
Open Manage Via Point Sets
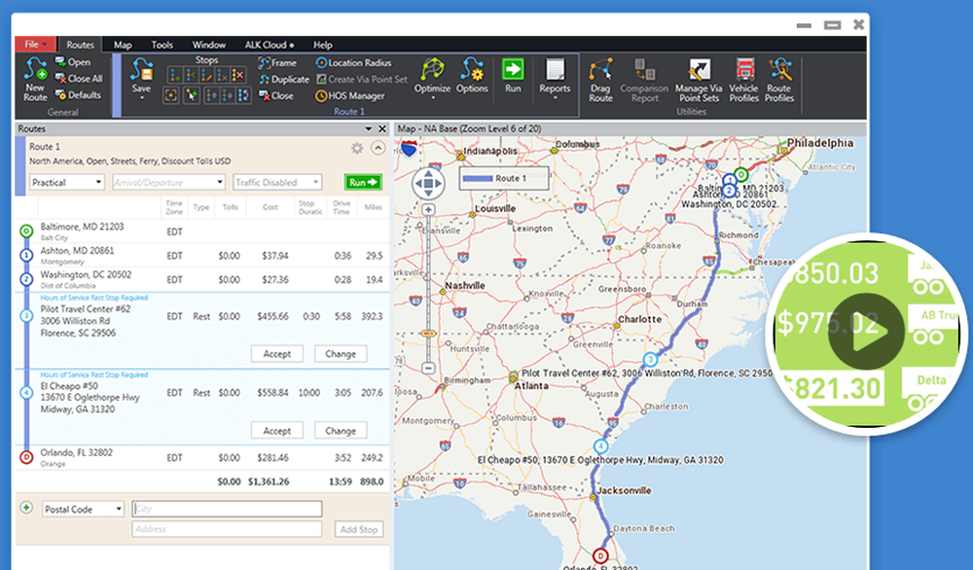(699, 81)
